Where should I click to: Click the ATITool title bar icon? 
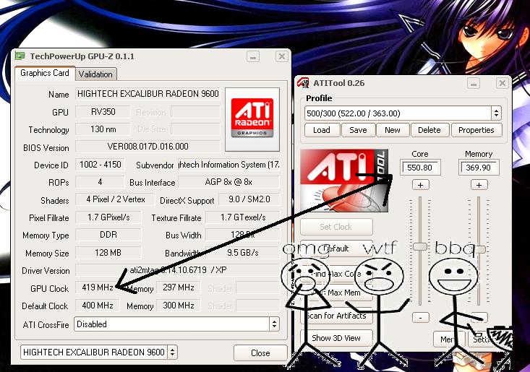[x=303, y=82]
